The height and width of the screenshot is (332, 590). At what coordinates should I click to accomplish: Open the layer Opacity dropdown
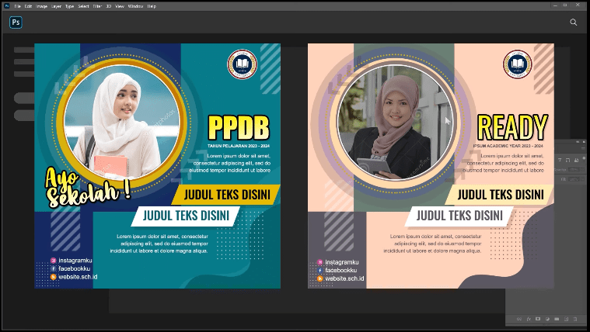click(x=581, y=169)
